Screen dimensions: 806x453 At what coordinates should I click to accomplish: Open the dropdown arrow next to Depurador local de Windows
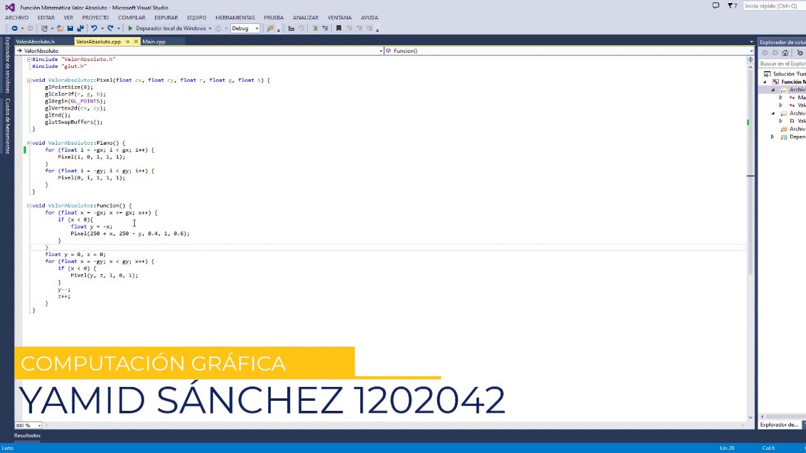(210, 28)
